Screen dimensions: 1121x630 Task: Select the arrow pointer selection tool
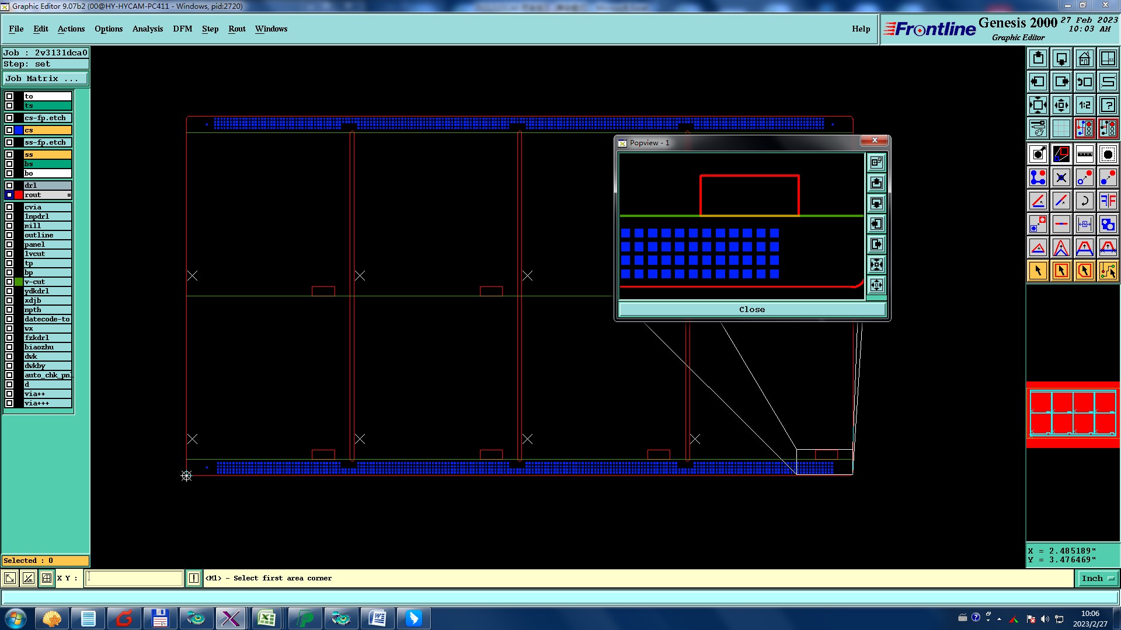(1038, 271)
